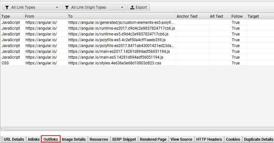Viewport: 274px width, 143px height.
Task: Switch to the View Source tab
Action: tap(181, 139)
